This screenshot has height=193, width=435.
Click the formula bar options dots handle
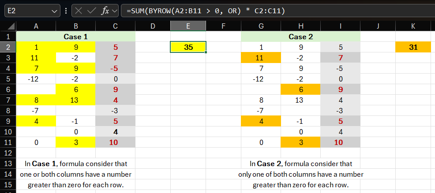coord(66,11)
